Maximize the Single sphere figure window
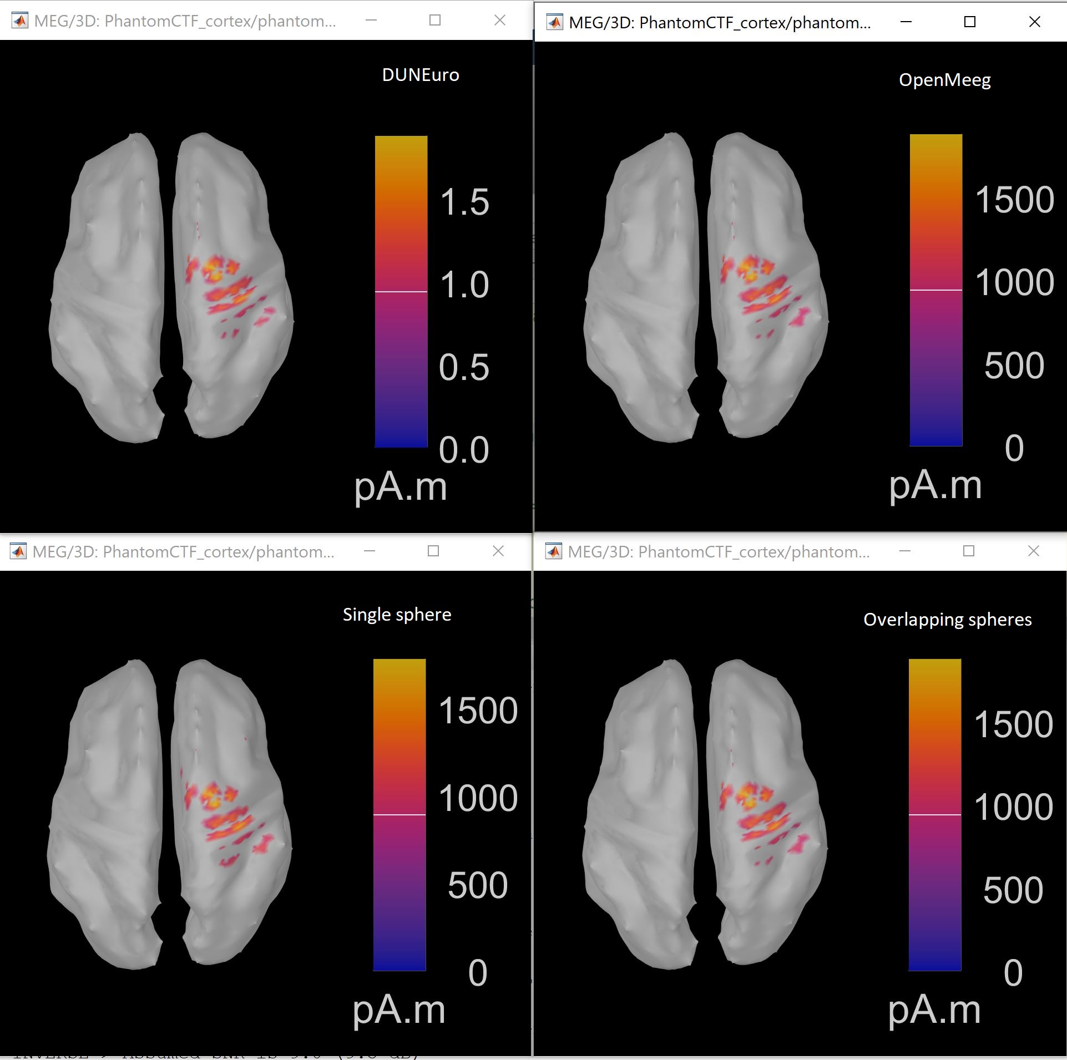The height and width of the screenshot is (1060, 1067). [433, 551]
